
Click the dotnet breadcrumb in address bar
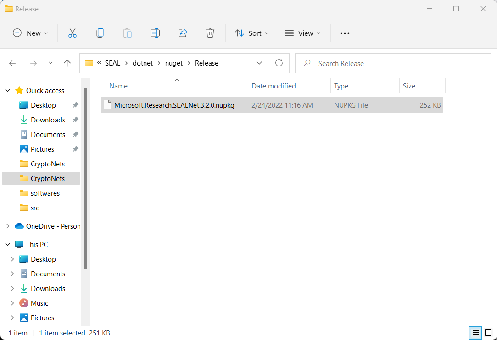(x=142, y=63)
